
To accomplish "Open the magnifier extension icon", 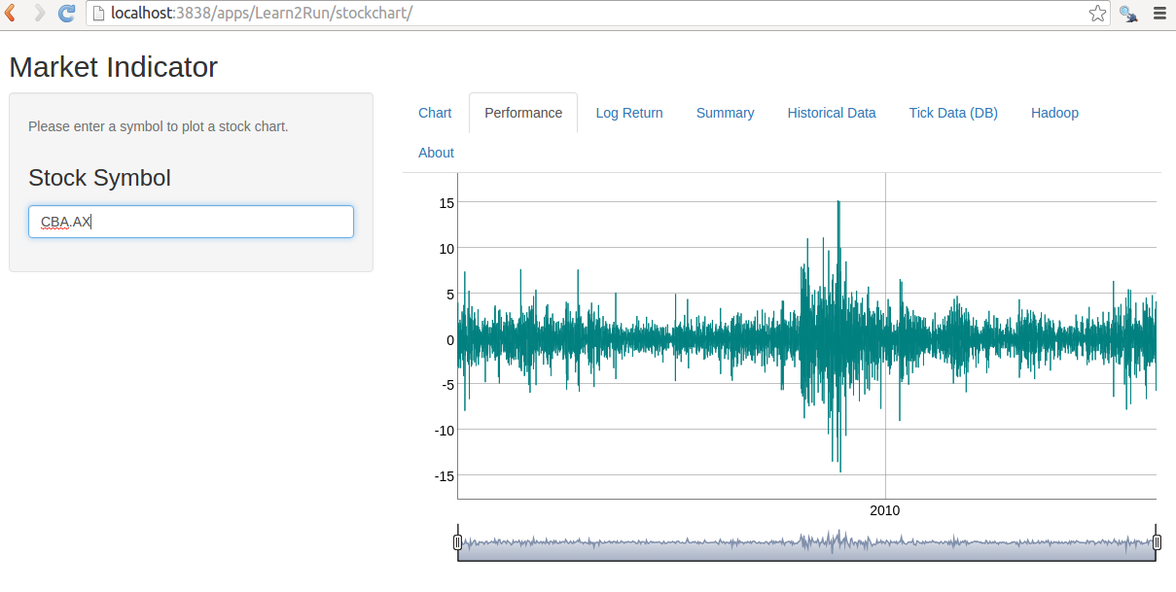I will (x=1128, y=14).
